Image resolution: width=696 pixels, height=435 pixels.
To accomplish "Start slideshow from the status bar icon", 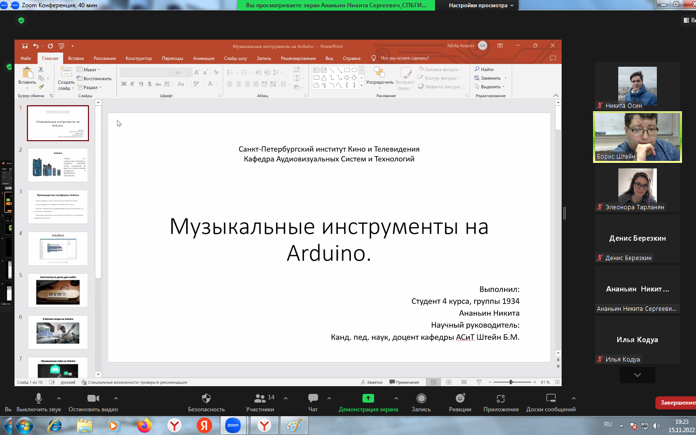I will 479,382.
